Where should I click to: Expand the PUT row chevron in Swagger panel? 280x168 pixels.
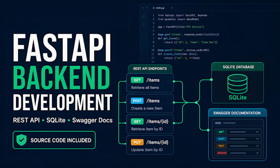point(257,146)
